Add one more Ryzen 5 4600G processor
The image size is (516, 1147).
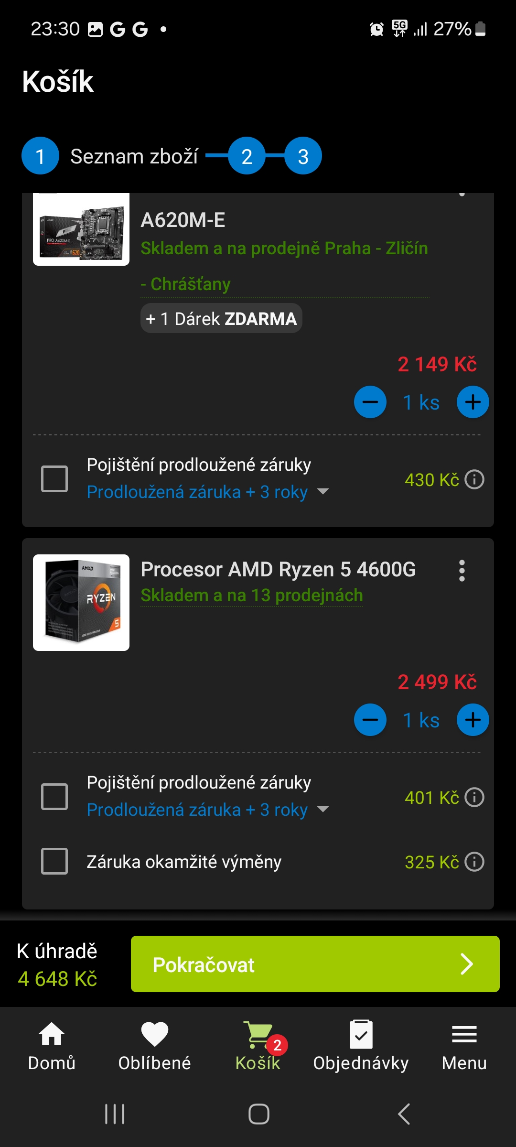pos(473,720)
